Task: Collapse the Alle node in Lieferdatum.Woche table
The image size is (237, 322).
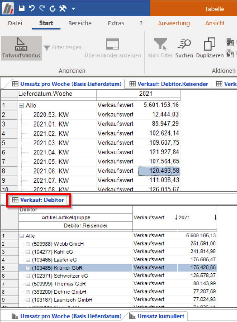Action: point(21,106)
